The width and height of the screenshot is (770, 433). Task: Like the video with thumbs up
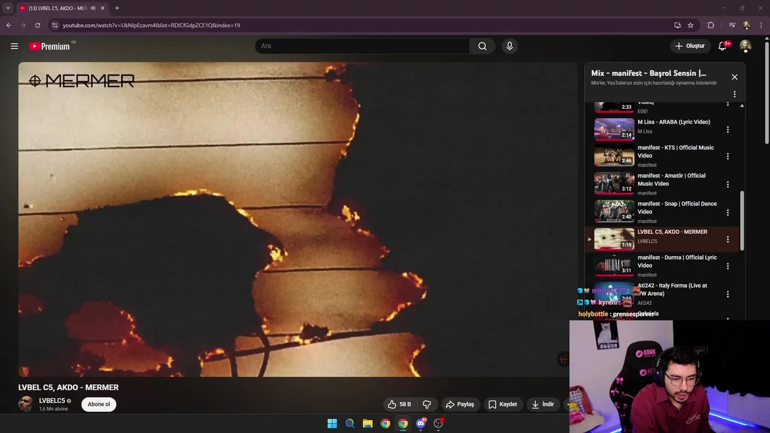click(399, 404)
